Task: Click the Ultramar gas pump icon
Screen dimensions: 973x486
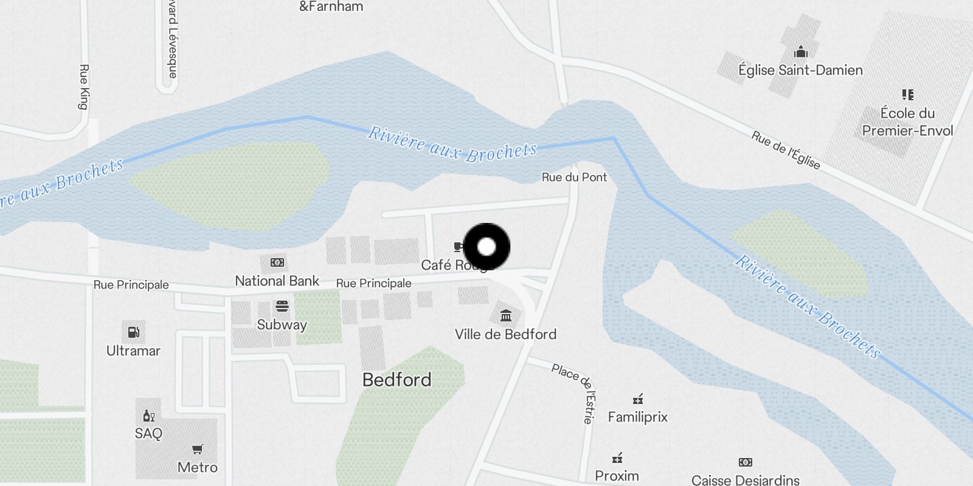Action: point(133,332)
